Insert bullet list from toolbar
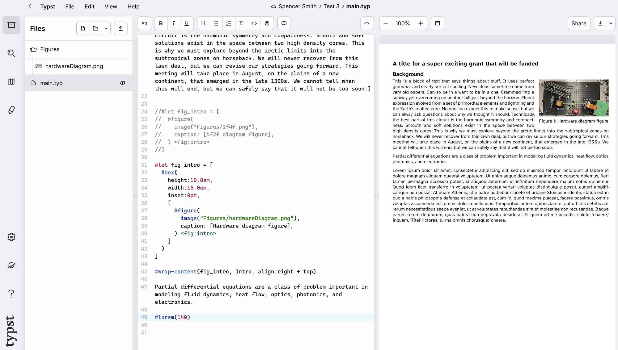This screenshot has height=350, width=618. click(216, 23)
